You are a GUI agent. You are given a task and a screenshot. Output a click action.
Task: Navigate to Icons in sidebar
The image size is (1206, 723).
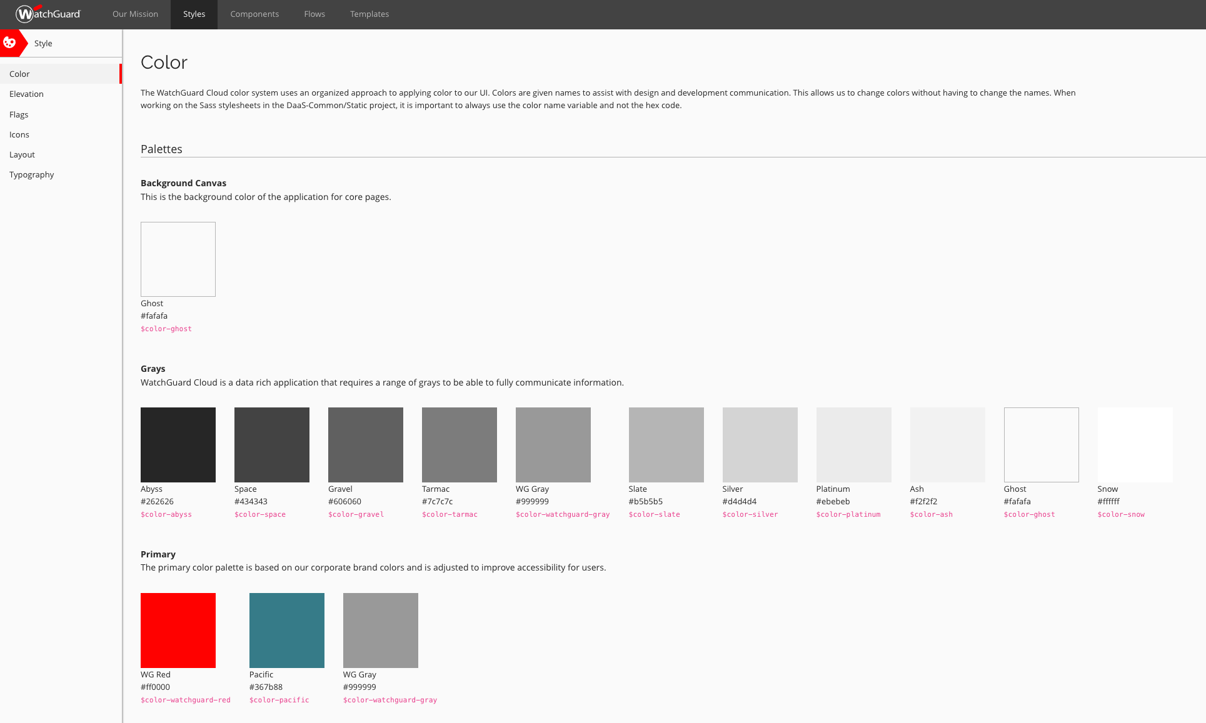tap(19, 134)
